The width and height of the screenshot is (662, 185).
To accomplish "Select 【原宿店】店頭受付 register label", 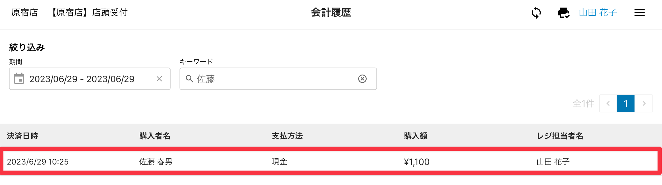I will click(89, 13).
